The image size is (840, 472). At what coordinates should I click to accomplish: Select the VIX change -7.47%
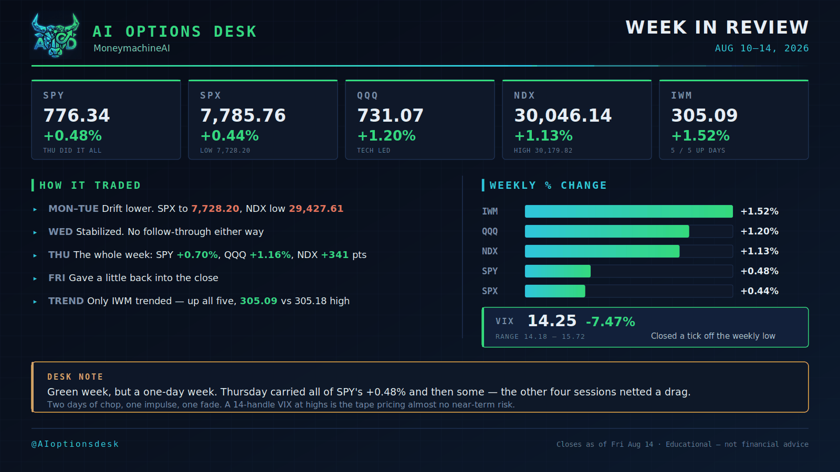pos(611,321)
